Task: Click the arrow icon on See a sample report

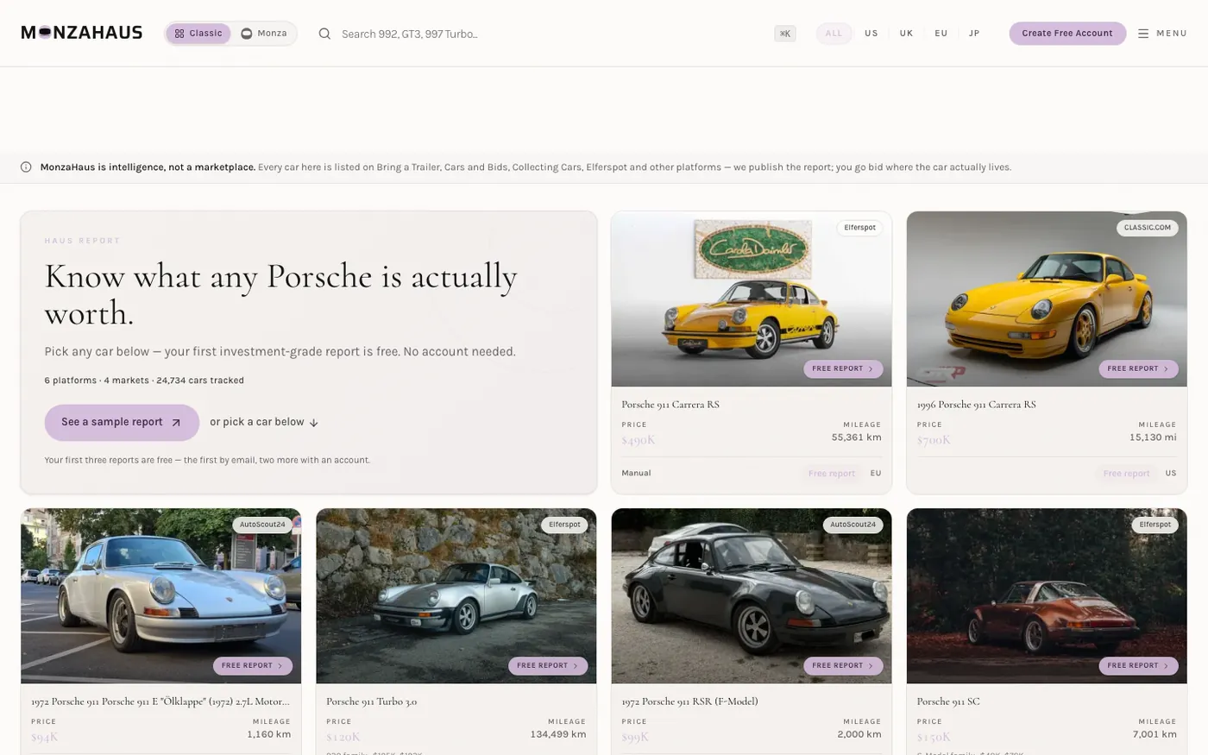Action: (x=176, y=423)
